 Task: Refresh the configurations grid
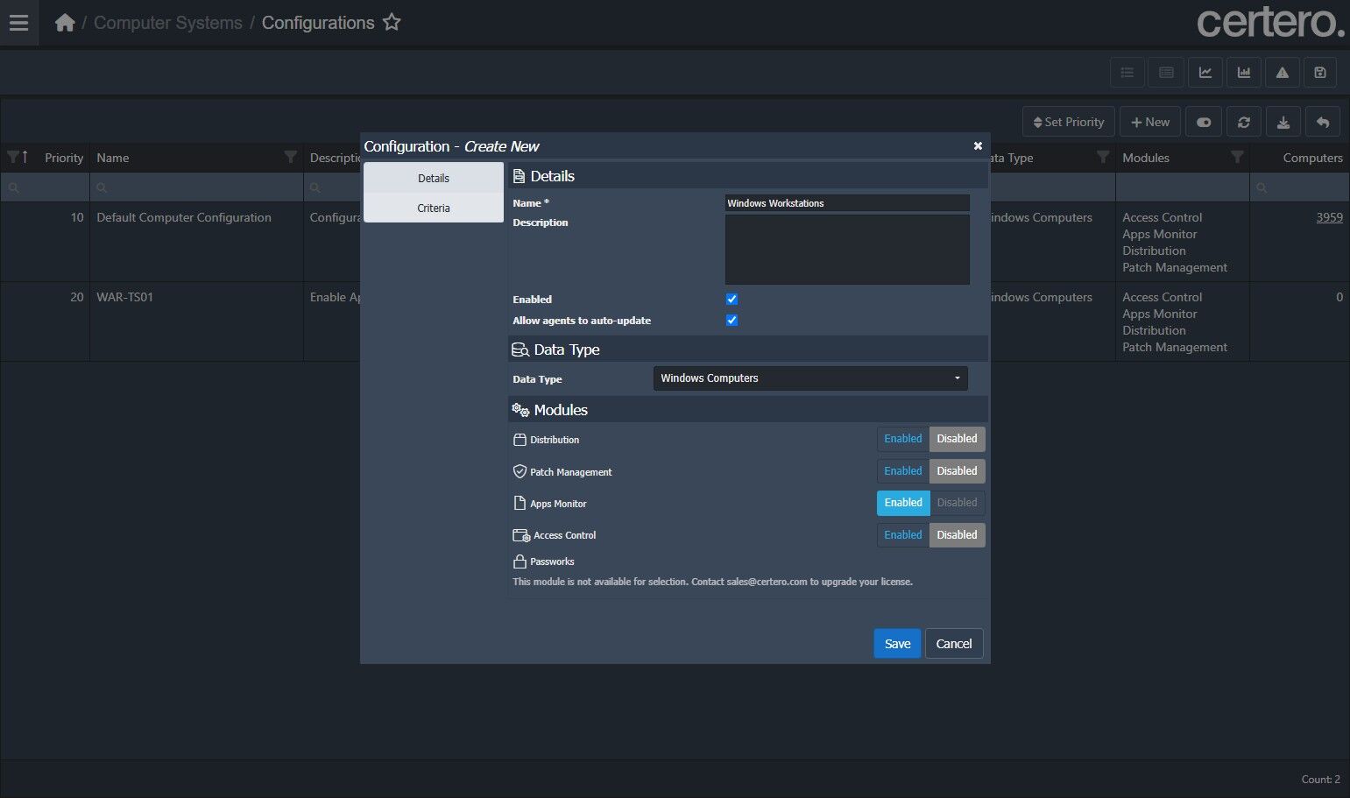[1244, 123]
